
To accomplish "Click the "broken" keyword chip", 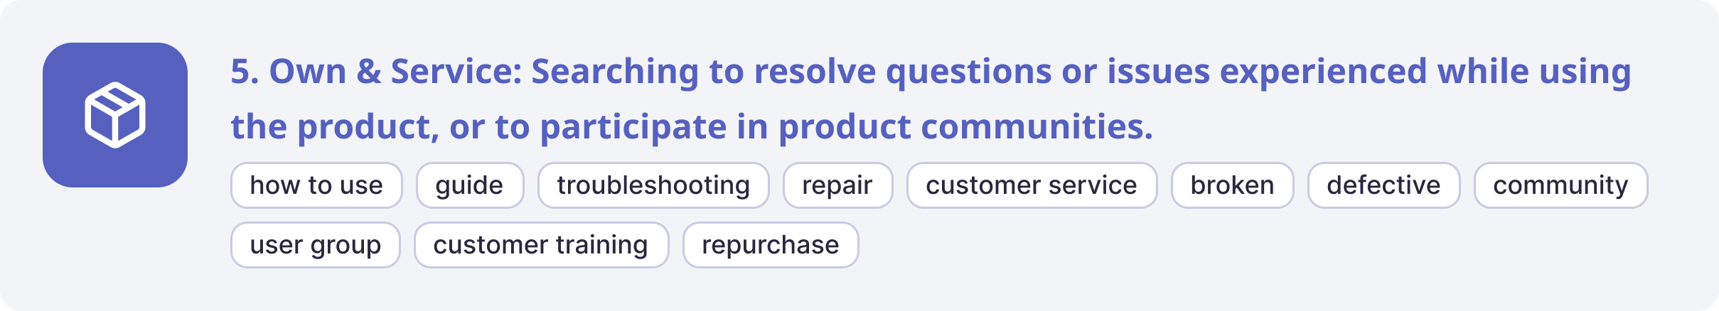I will click(x=1232, y=185).
